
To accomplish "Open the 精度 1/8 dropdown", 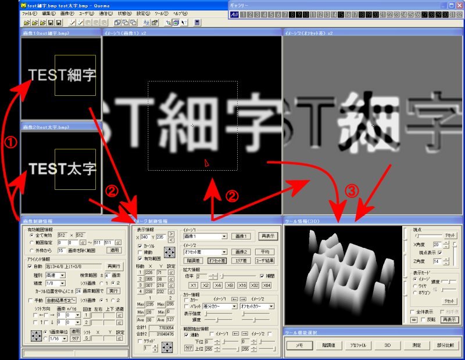I will 63,283.
